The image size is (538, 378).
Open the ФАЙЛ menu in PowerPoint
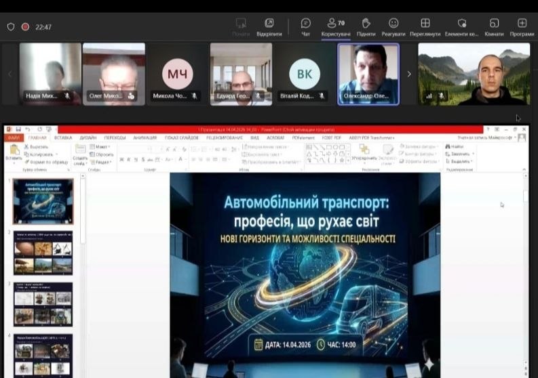13,137
